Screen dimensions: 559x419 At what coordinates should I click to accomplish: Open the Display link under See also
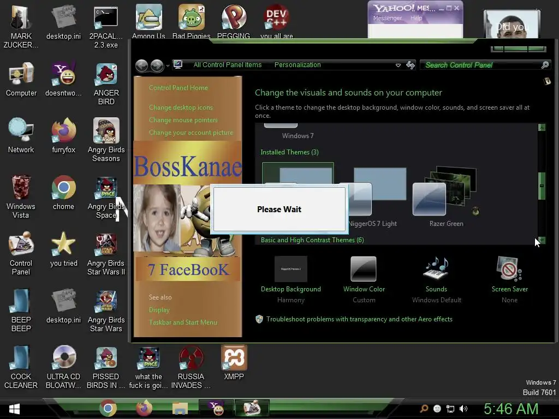point(159,310)
